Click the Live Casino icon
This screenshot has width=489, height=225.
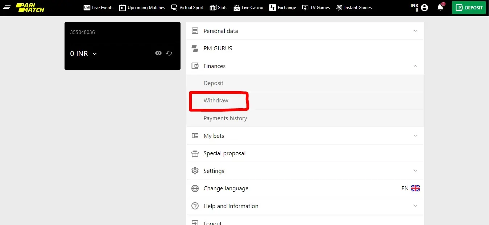(237, 8)
